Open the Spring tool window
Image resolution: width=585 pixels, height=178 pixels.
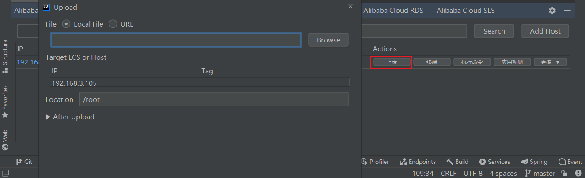click(534, 162)
